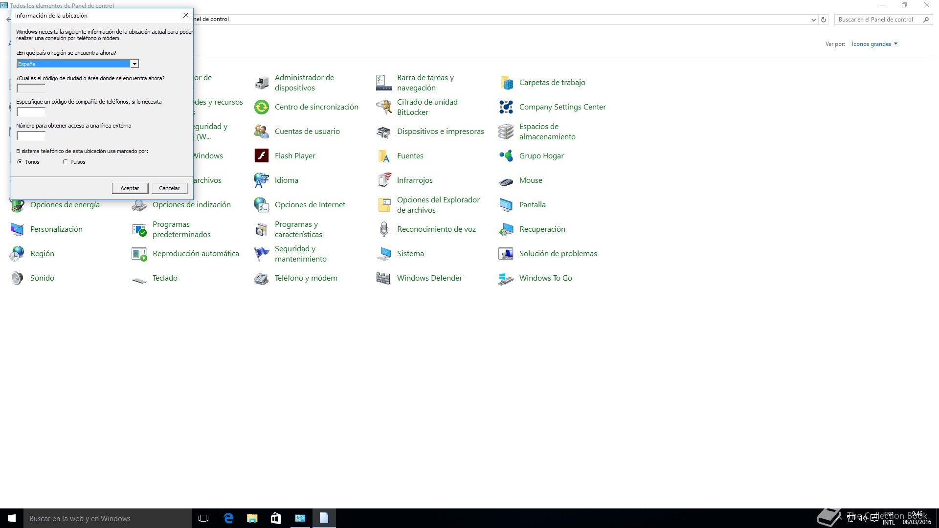
Task: Open Centro de sincronización icon
Action: (x=262, y=107)
